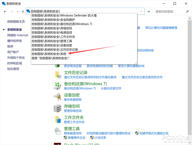
Task: Click the 管理工具 gear checklist icon
Action: pyautogui.click(x=58, y=131)
